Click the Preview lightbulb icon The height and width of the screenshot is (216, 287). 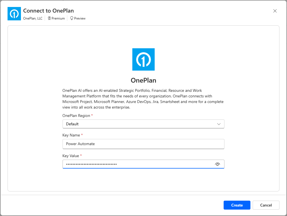tap(72, 18)
